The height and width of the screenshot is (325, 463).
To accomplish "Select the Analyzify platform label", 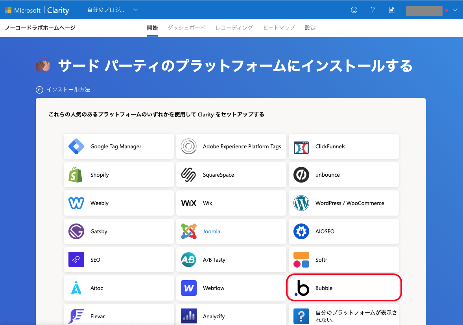I will coord(214,316).
